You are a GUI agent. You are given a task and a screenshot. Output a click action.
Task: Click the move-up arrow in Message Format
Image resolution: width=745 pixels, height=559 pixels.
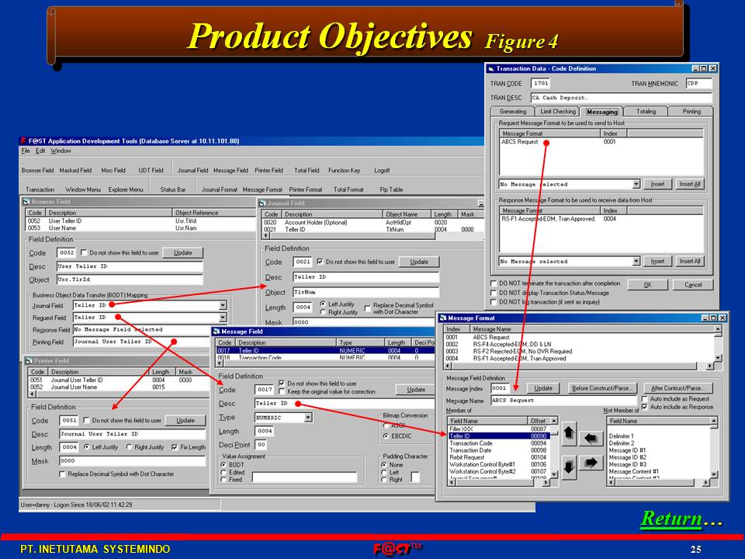[569, 435]
